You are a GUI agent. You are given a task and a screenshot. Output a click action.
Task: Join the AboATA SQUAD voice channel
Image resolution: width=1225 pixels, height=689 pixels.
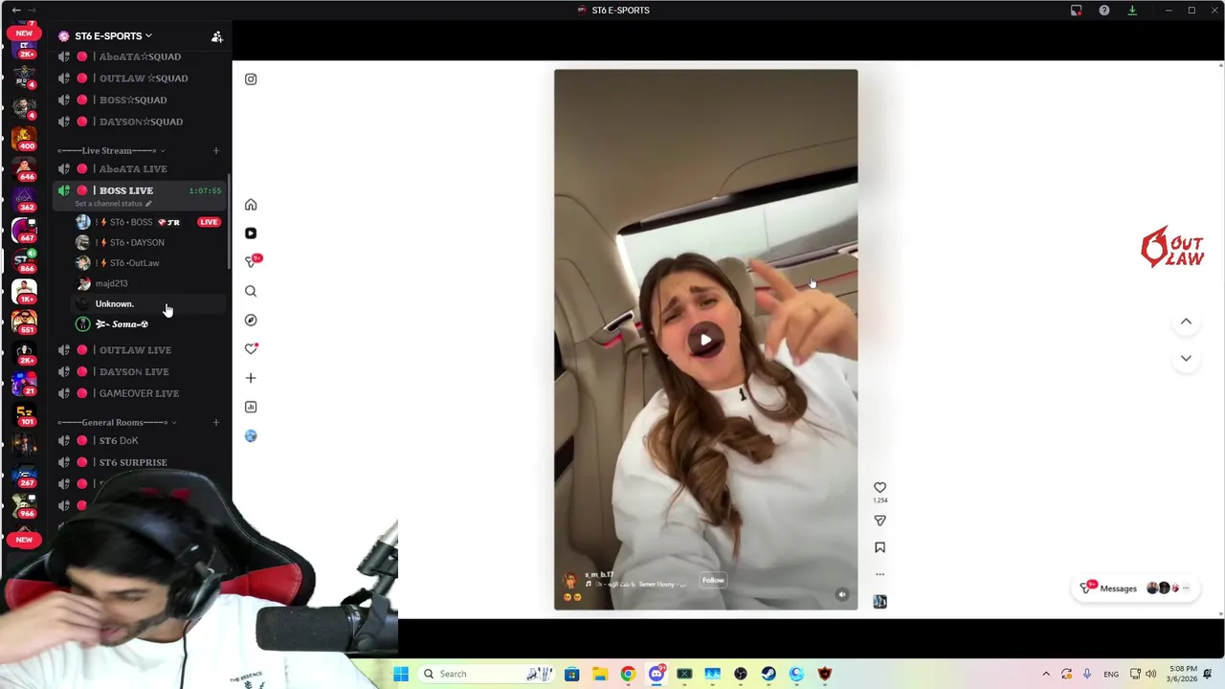pos(140,56)
